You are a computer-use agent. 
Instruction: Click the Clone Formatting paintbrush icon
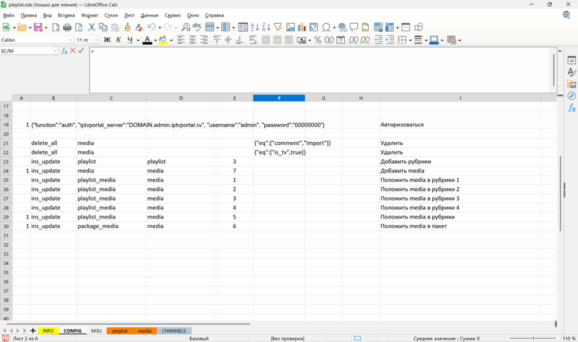pyautogui.click(x=128, y=27)
